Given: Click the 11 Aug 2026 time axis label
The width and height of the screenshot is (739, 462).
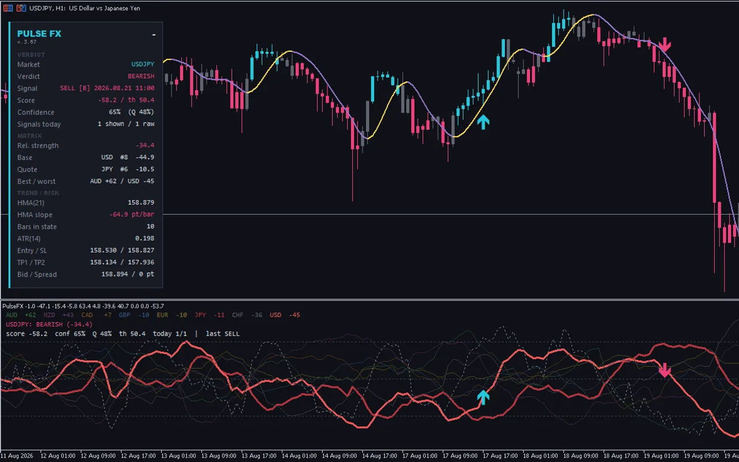Looking at the screenshot, I should pos(17,456).
